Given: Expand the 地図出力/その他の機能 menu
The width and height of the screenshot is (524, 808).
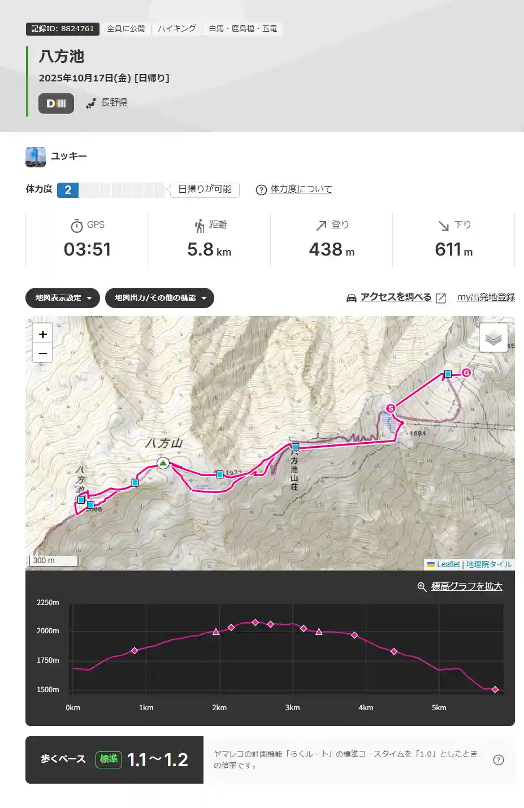Looking at the screenshot, I should click(159, 298).
